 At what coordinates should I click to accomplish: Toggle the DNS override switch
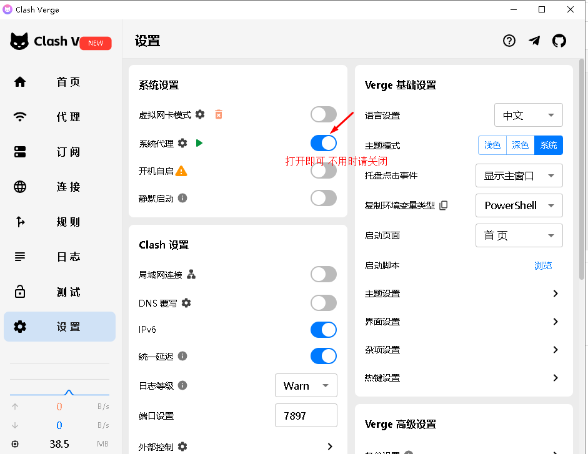(x=323, y=303)
